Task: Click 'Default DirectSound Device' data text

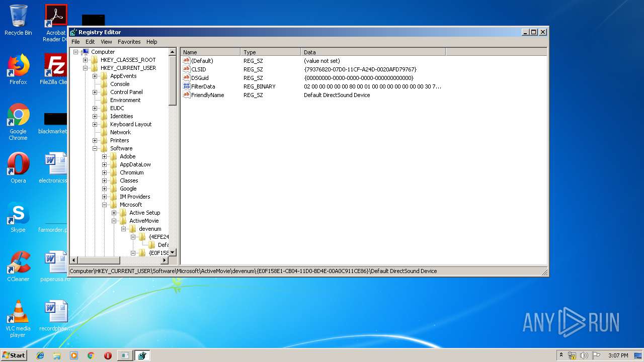Action: [x=337, y=95]
